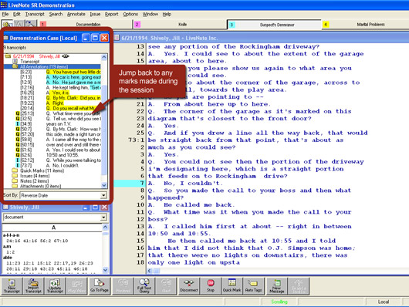The height and width of the screenshot is (307, 409).
Task: Click the second icon left of issue tabs
Action: [19, 24]
